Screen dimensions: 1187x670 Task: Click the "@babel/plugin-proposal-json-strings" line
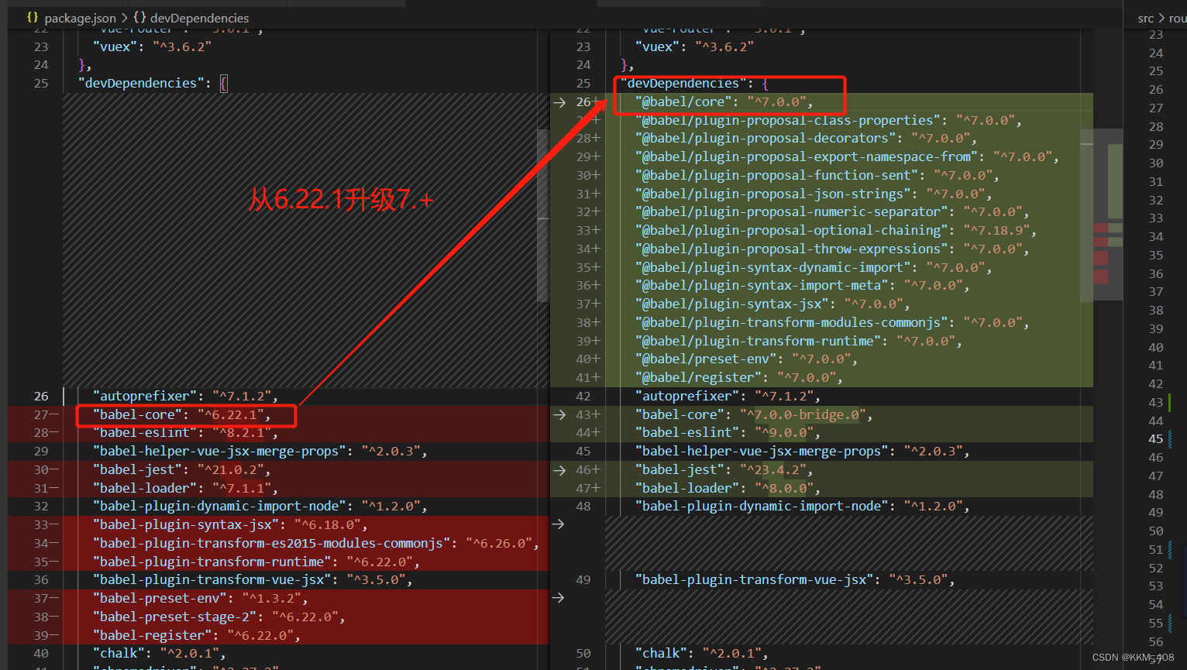(x=814, y=194)
